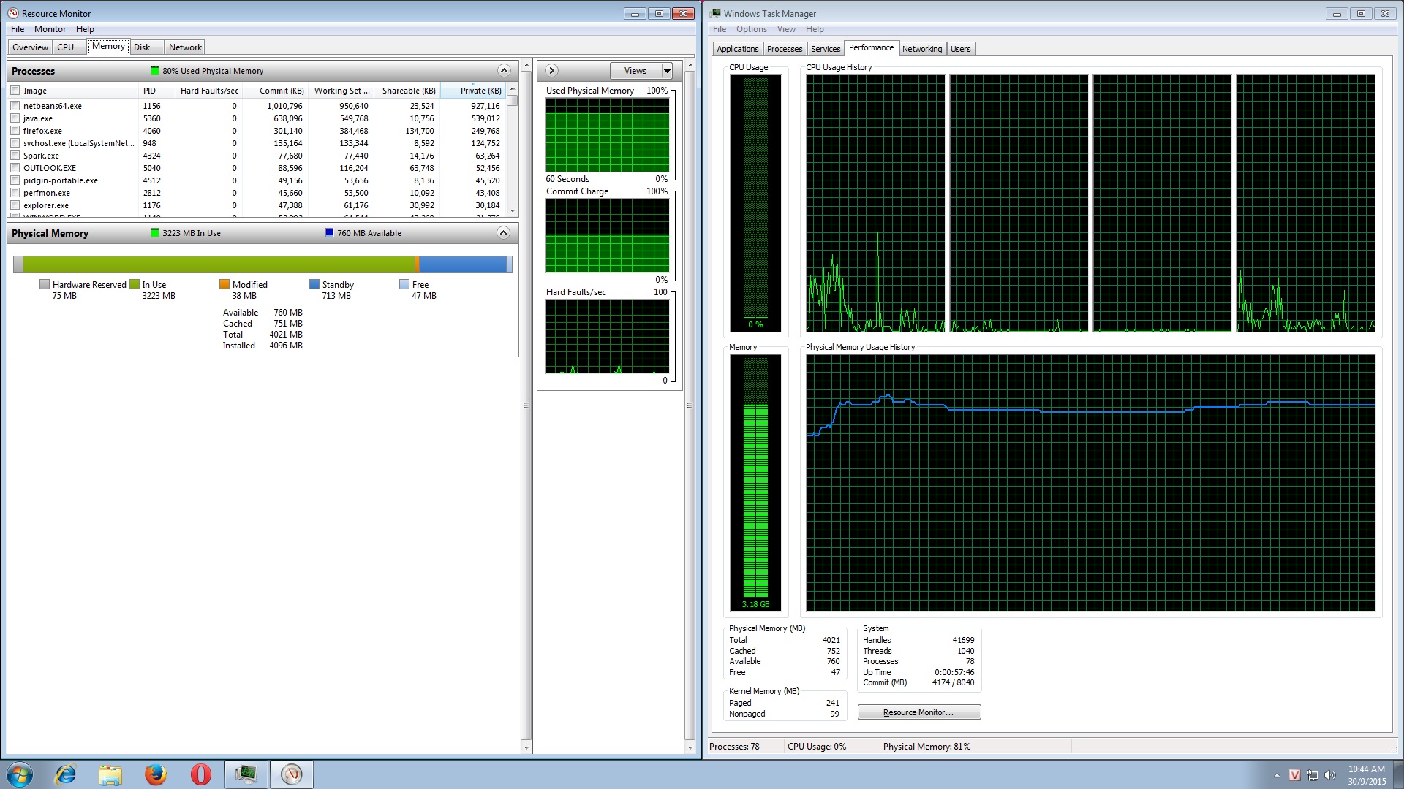Click the Views button

click(635, 71)
